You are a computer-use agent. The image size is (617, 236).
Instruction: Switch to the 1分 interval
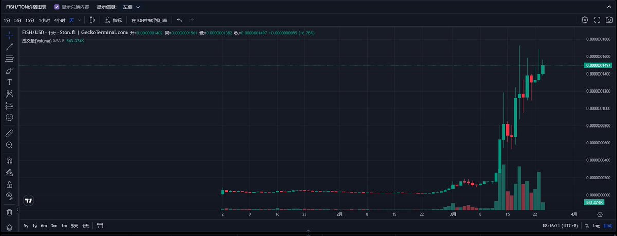(7, 20)
